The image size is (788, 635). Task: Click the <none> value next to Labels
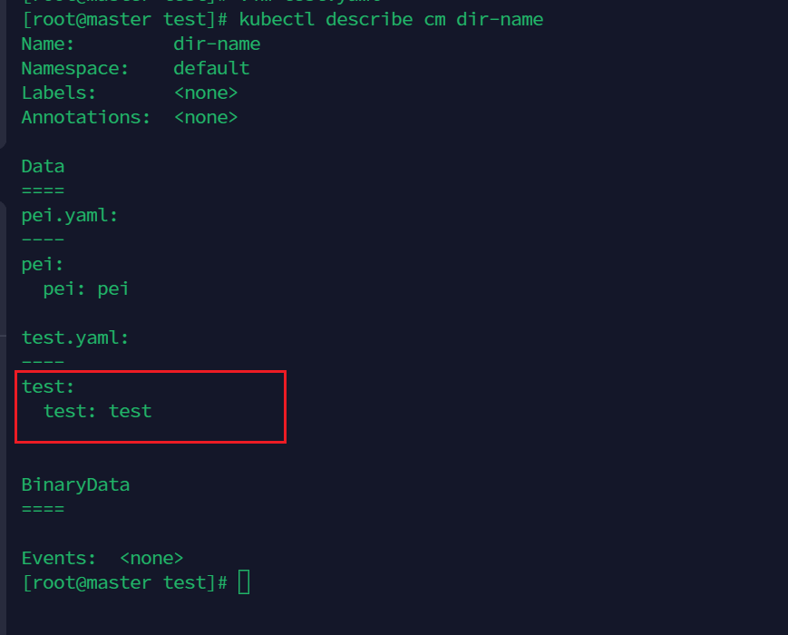[x=206, y=93]
